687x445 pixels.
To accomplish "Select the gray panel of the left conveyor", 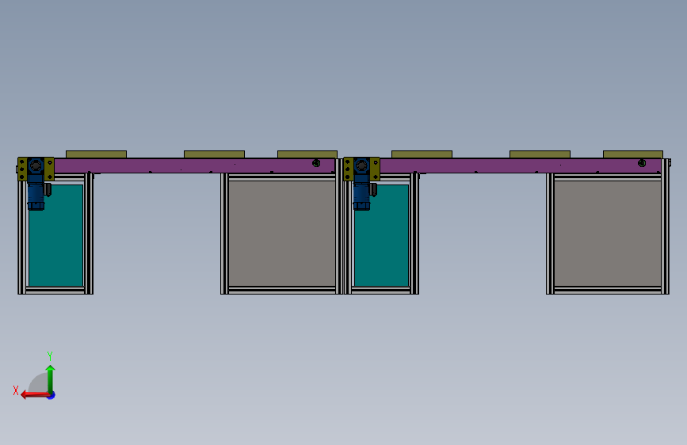I will pyautogui.click(x=282, y=234).
